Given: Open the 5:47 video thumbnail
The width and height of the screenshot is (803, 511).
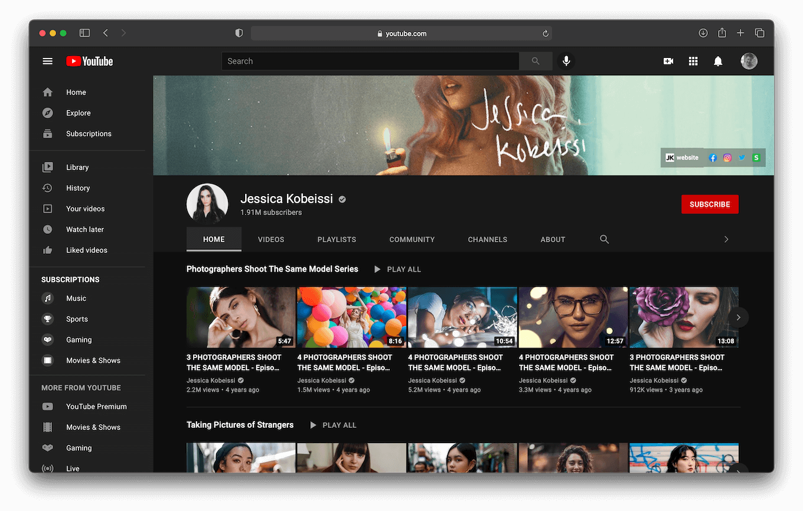Looking at the screenshot, I should (241, 317).
